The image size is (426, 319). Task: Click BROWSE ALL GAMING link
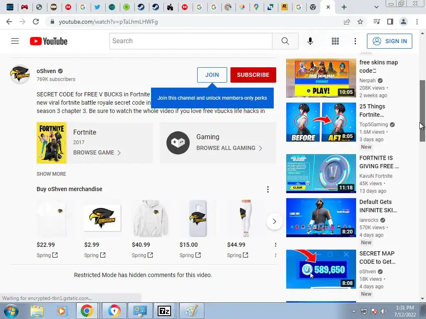point(229,148)
